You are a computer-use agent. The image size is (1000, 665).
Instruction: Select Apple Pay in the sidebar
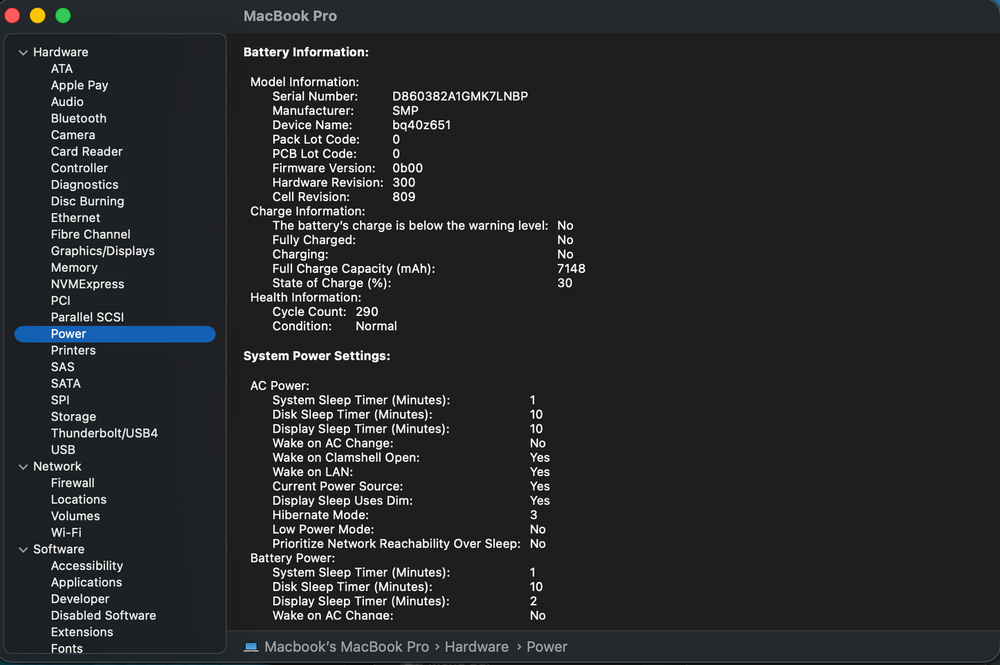click(80, 85)
